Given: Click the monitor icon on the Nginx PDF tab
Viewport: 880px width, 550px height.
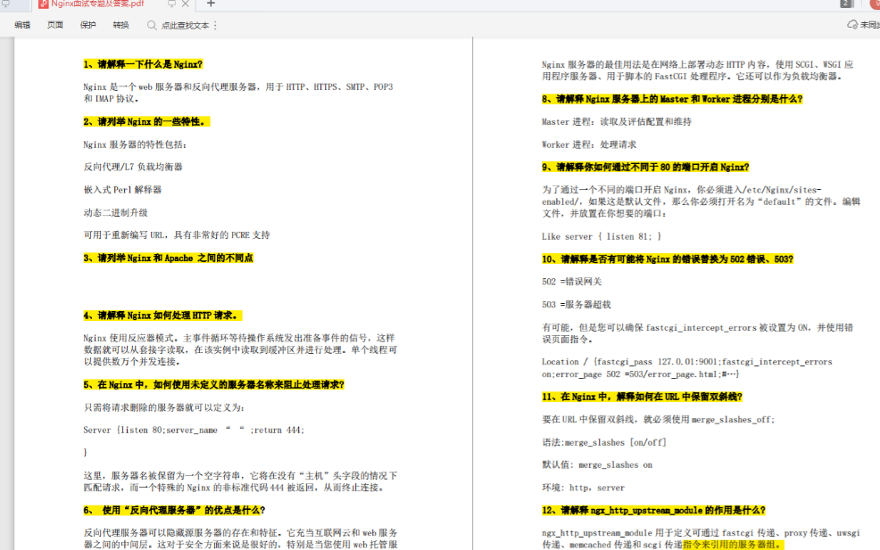Looking at the screenshot, I should point(171,4).
